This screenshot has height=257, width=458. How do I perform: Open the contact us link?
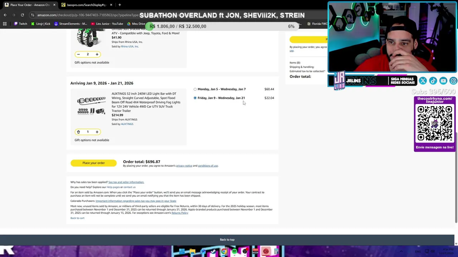(130, 187)
